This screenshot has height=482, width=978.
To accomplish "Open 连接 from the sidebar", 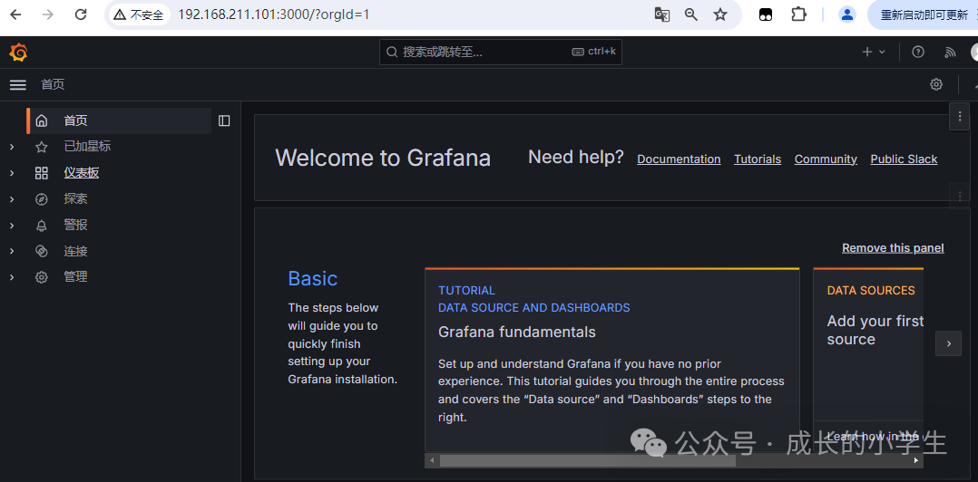I will [x=75, y=252].
